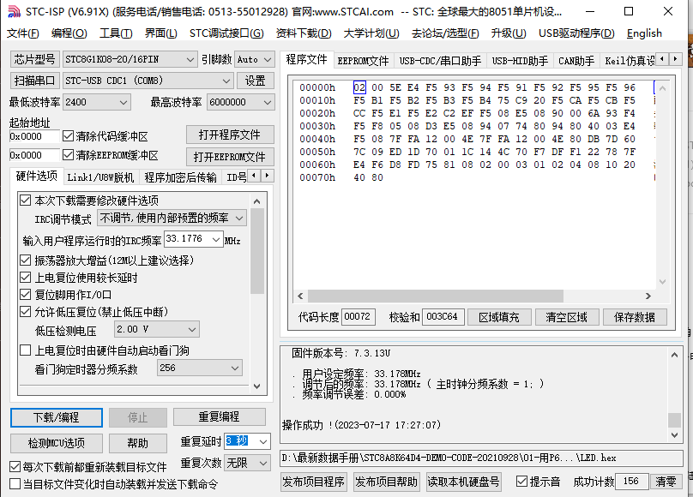This screenshot has width=693, height=497.
Task: Enable 当目标文件变化时自动装载 checkbox
Action: [x=15, y=484]
